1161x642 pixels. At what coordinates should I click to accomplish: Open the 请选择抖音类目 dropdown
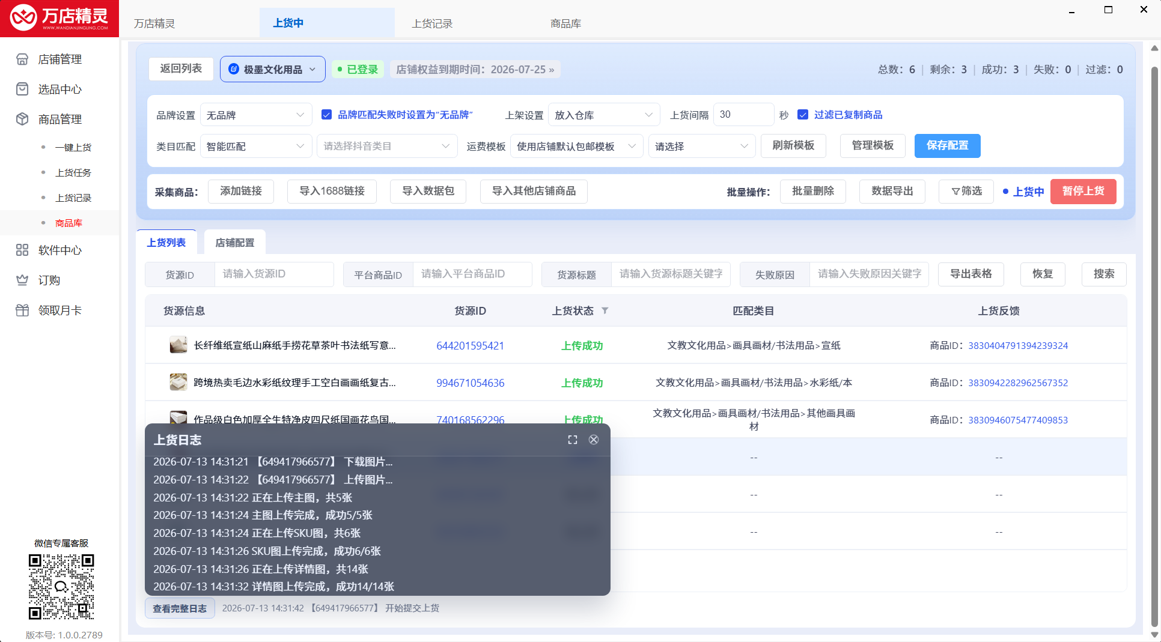pyautogui.click(x=387, y=146)
